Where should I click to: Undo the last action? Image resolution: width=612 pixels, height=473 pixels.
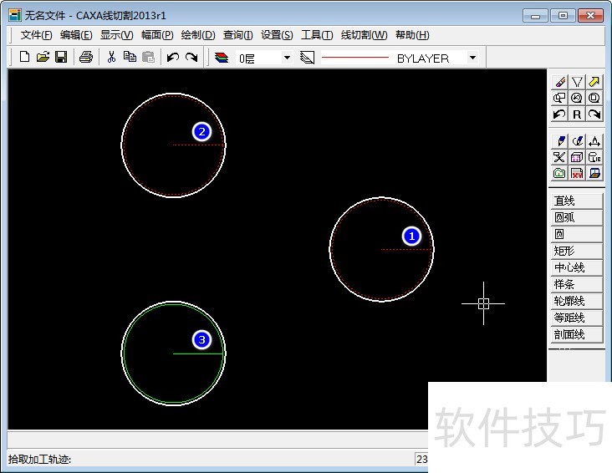[x=172, y=58]
